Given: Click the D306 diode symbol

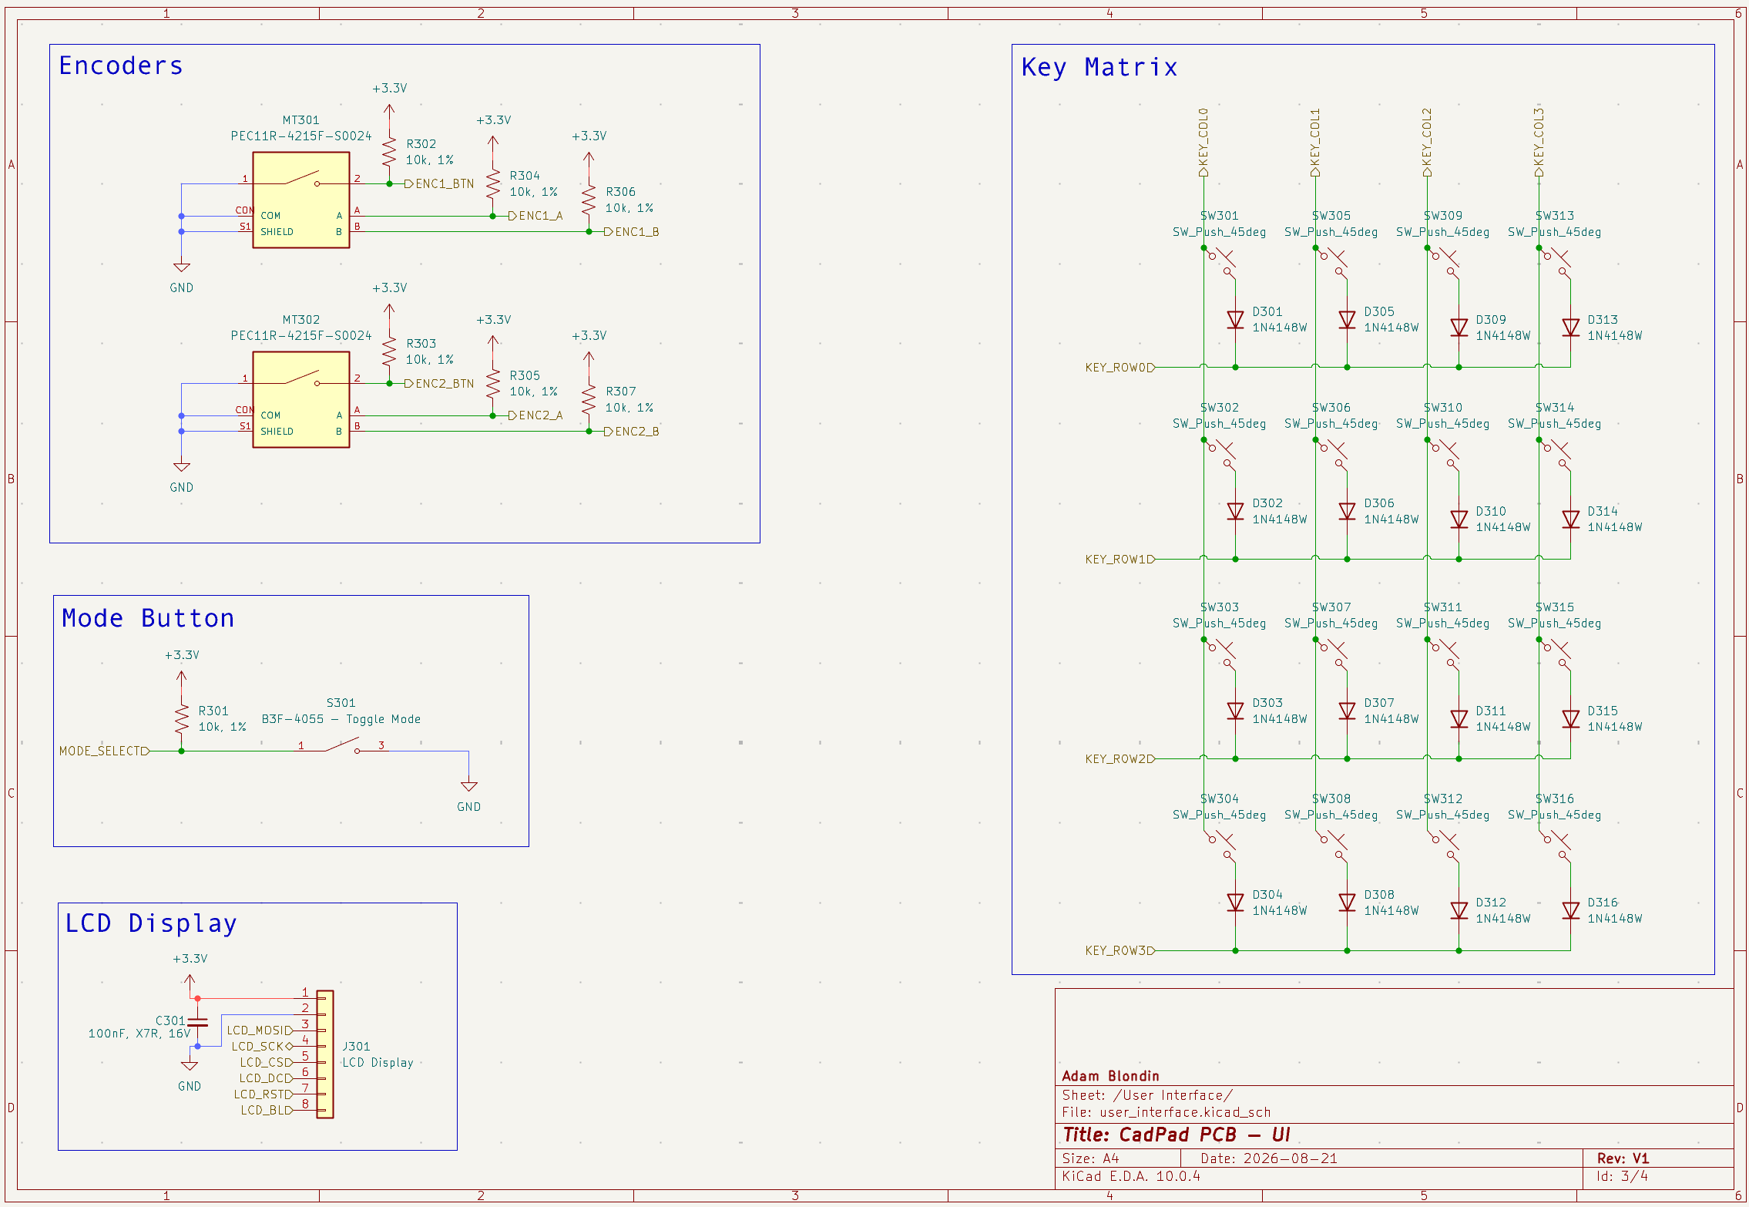Looking at the screenshot, I should [1347, 511].
